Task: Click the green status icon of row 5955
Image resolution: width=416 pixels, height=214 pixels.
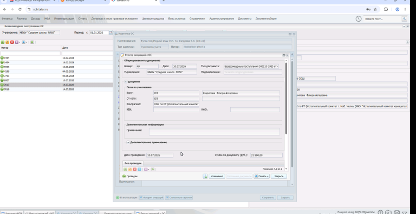Action: tap(2, 67)
